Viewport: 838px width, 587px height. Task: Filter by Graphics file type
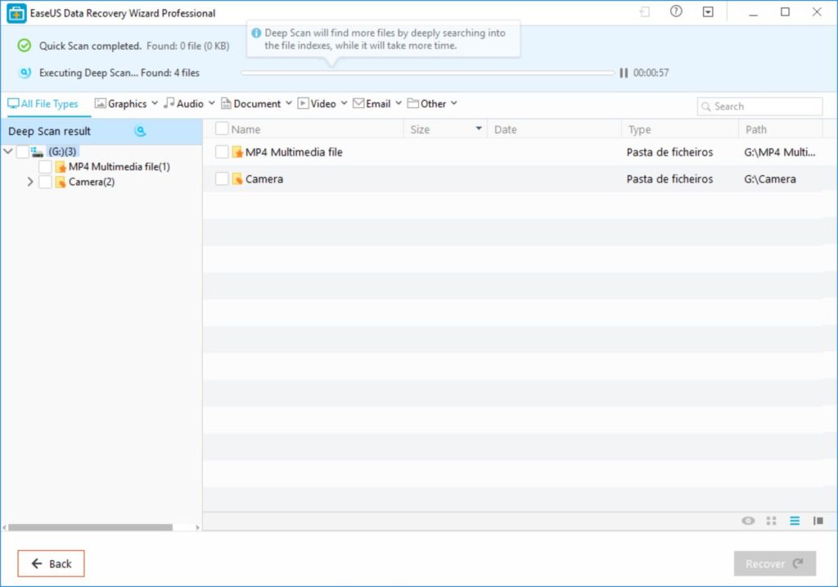(x=121, y=104)
